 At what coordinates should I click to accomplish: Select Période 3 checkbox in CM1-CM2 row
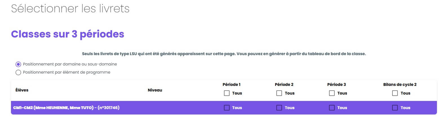tap(332, 108)
